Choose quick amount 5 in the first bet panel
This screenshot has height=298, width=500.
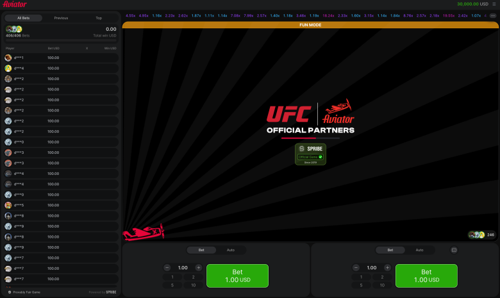(172, 285)
